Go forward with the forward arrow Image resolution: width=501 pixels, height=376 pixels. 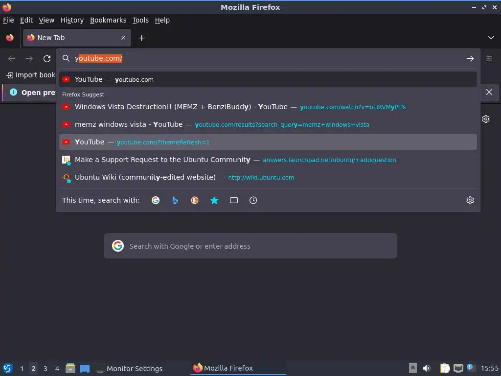coord(29,59)
